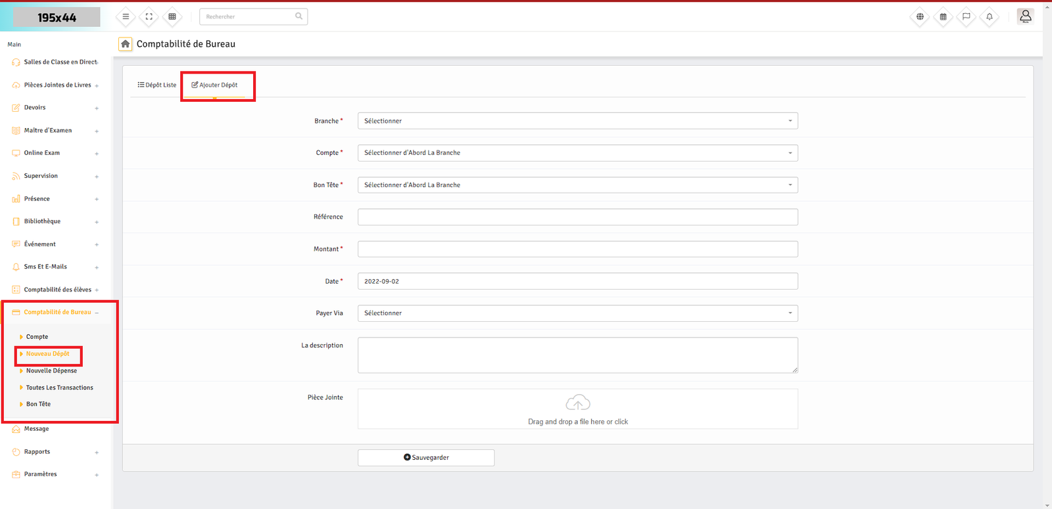Toggle fullscreen mode icon

coord(149,16)
